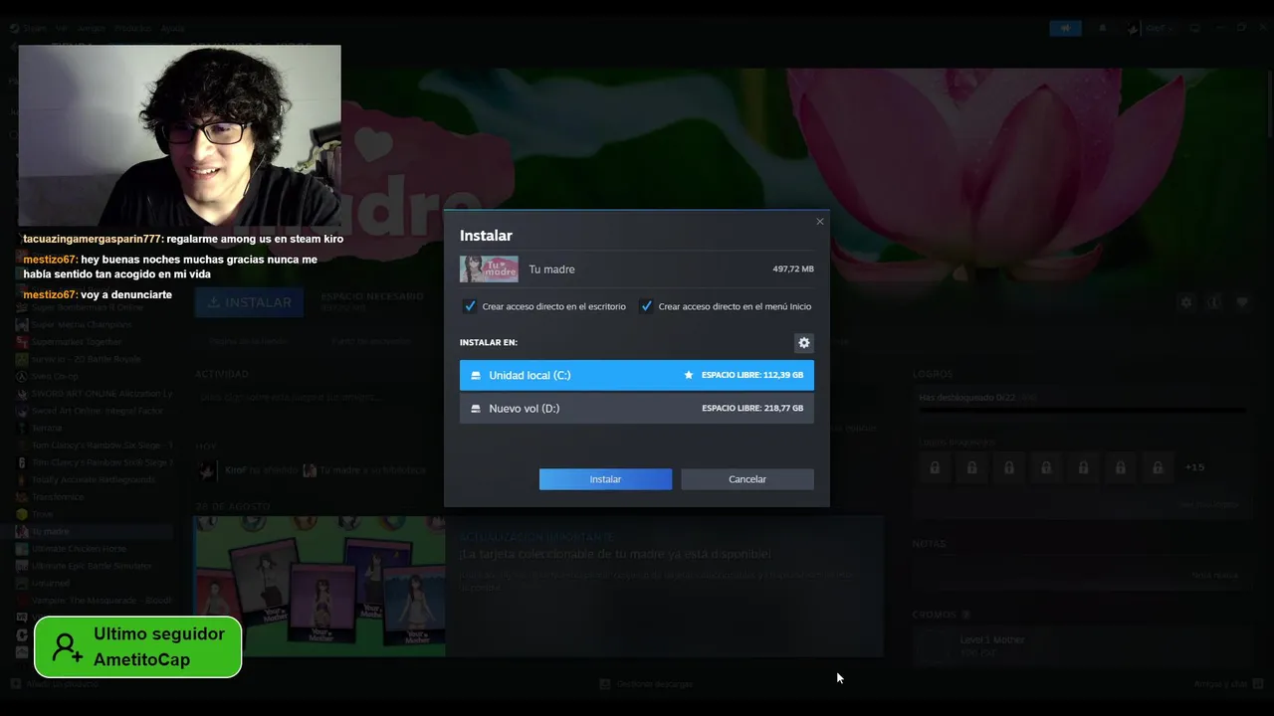Click the '497,72 MB' size text

[x=793, y=269]
